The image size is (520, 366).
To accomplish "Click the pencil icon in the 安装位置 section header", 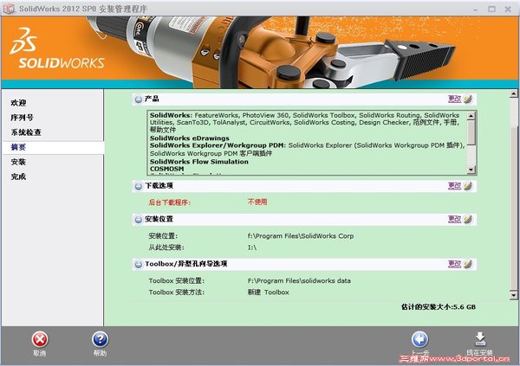I will (468, 219).
